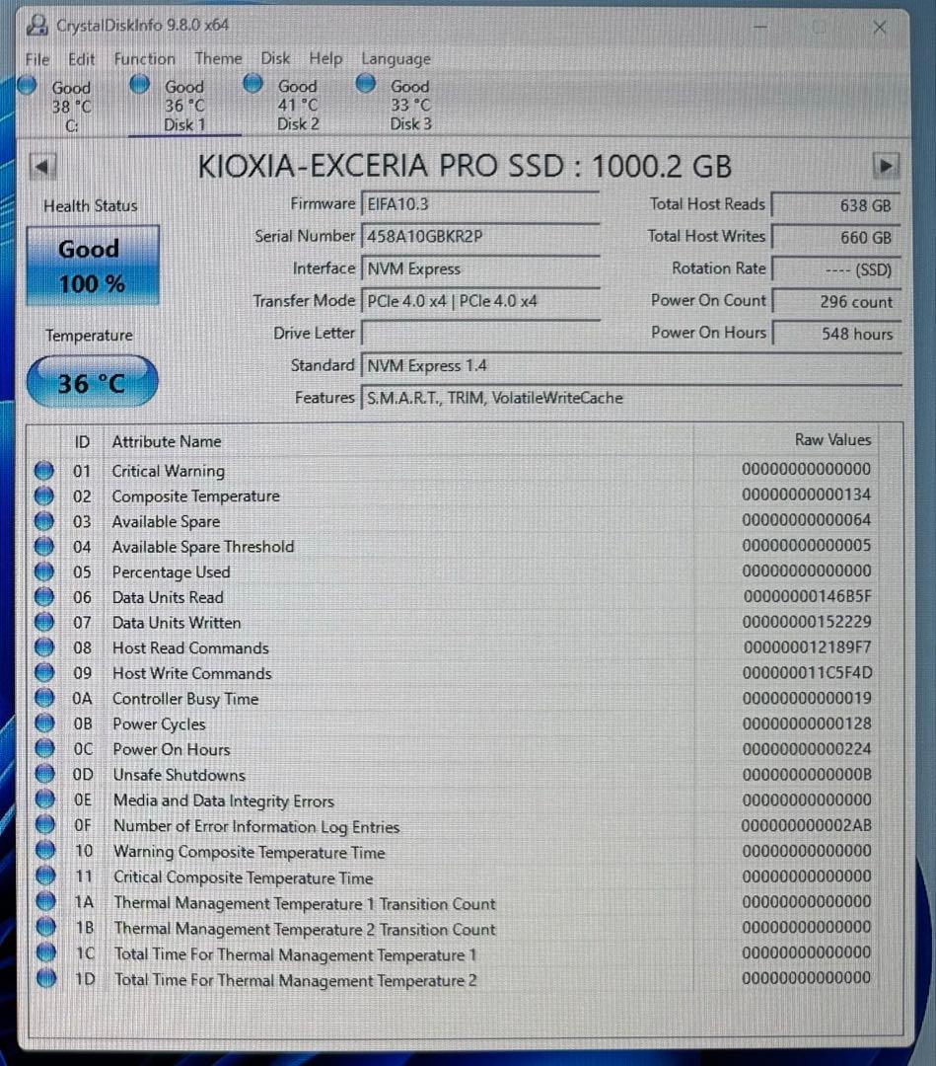
Task: Click status icon for Media and Data Integrity Errors
Action: coord(44,799)
